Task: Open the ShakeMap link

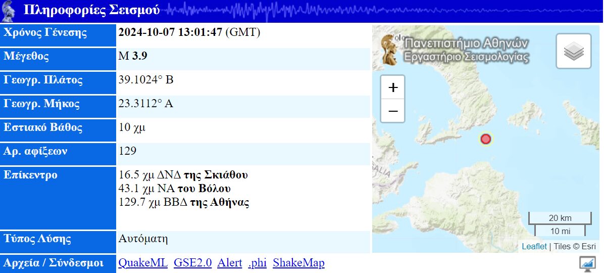Action: (x=298, y=263)
